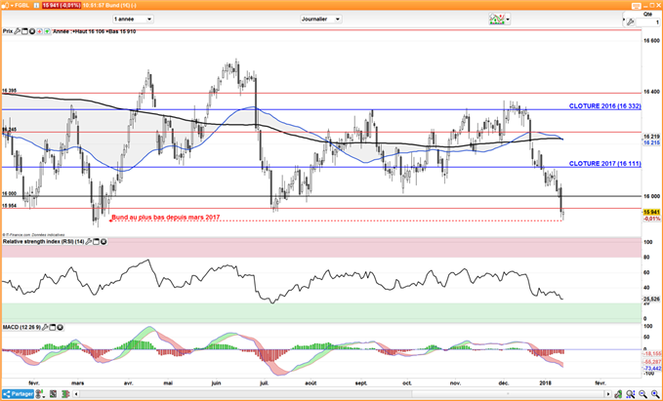This screenshot has height=401, width=663.
Task: Click the 16 600 price axis label
Action: (651, 41)
